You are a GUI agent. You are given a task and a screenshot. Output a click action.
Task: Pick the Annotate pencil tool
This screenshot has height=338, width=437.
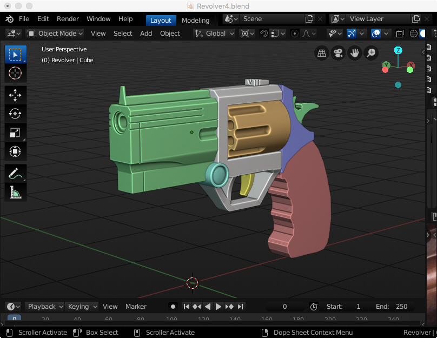point(15,174)
